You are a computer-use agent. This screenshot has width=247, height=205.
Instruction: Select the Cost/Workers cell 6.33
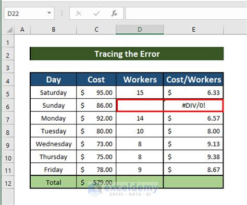pos(193,93)
